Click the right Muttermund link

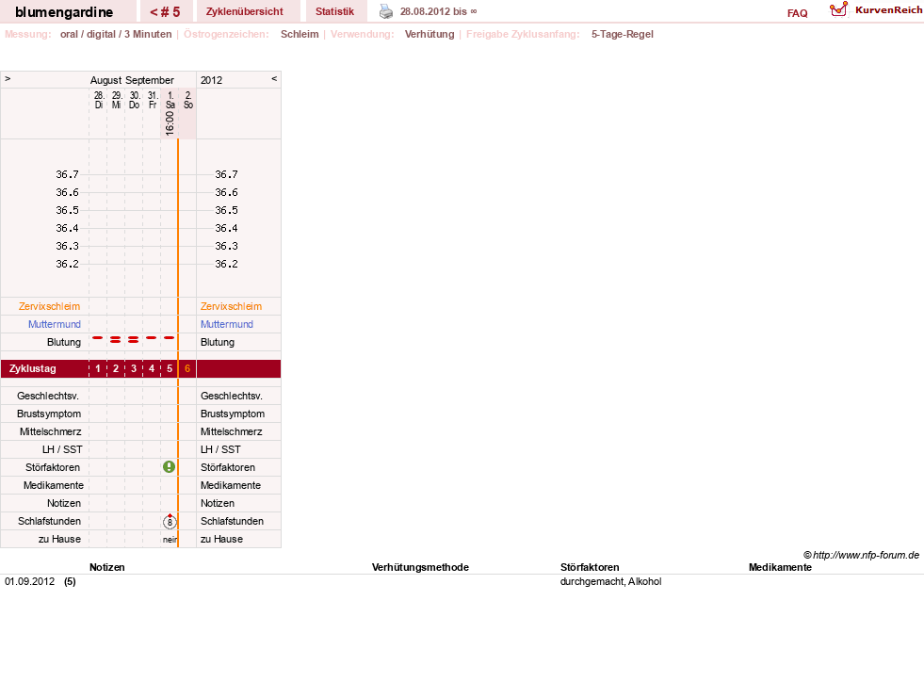point(227,324)
